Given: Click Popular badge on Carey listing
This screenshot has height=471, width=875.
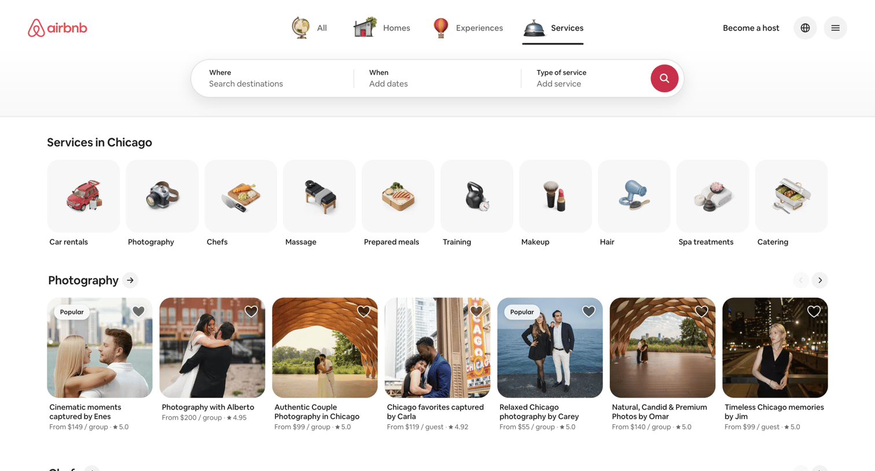Looking at the screenshot, I should pos(522,312).
